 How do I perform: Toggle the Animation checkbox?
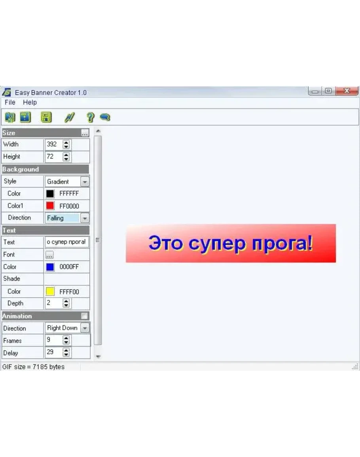point(84,316)
